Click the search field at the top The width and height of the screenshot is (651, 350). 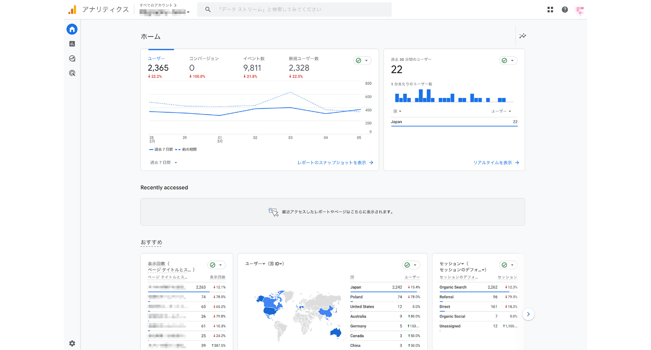coord(294,9)
